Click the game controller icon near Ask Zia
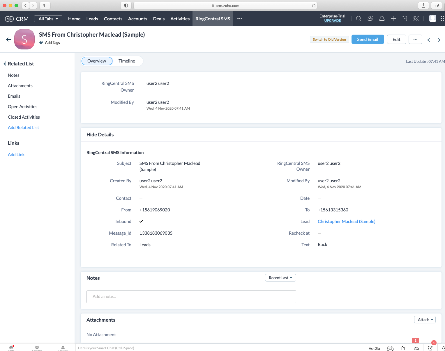The height and width of the screenshot is (351, 445). click(x=390, y=348)
